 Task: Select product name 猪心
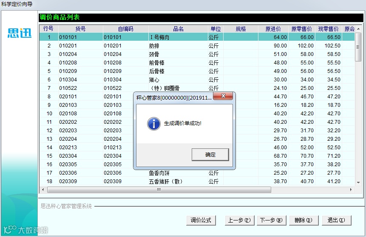coord(154,80)
